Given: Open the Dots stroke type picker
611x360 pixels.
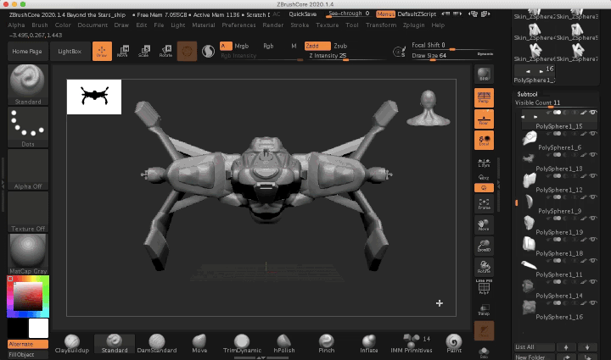Looking at the screenshot, I should (x=29, y=125).
